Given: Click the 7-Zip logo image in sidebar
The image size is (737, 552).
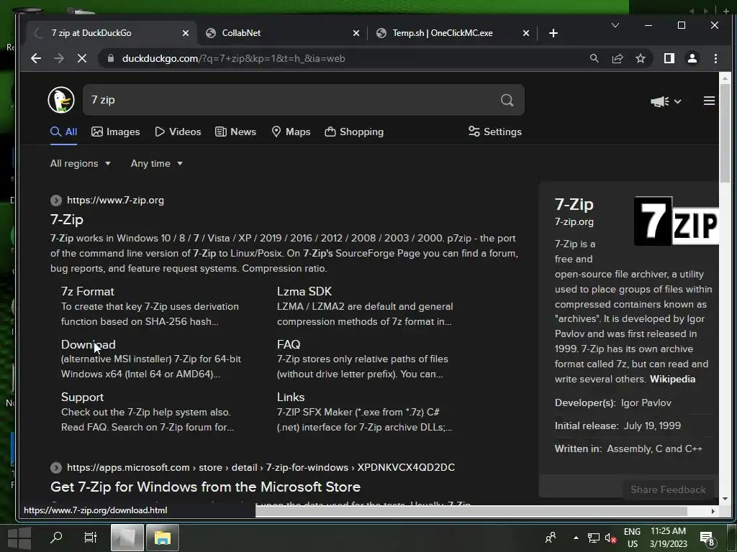Looking at the screenshot, I should tap(677, 221).
